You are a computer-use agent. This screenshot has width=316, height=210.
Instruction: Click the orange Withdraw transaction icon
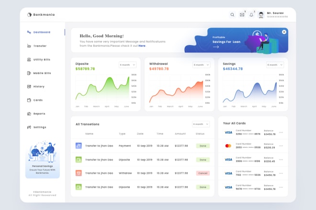click(x=79, y=173)
